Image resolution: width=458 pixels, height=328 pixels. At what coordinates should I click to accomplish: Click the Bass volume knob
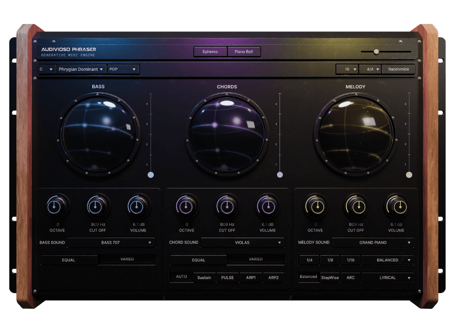point(137,206)
